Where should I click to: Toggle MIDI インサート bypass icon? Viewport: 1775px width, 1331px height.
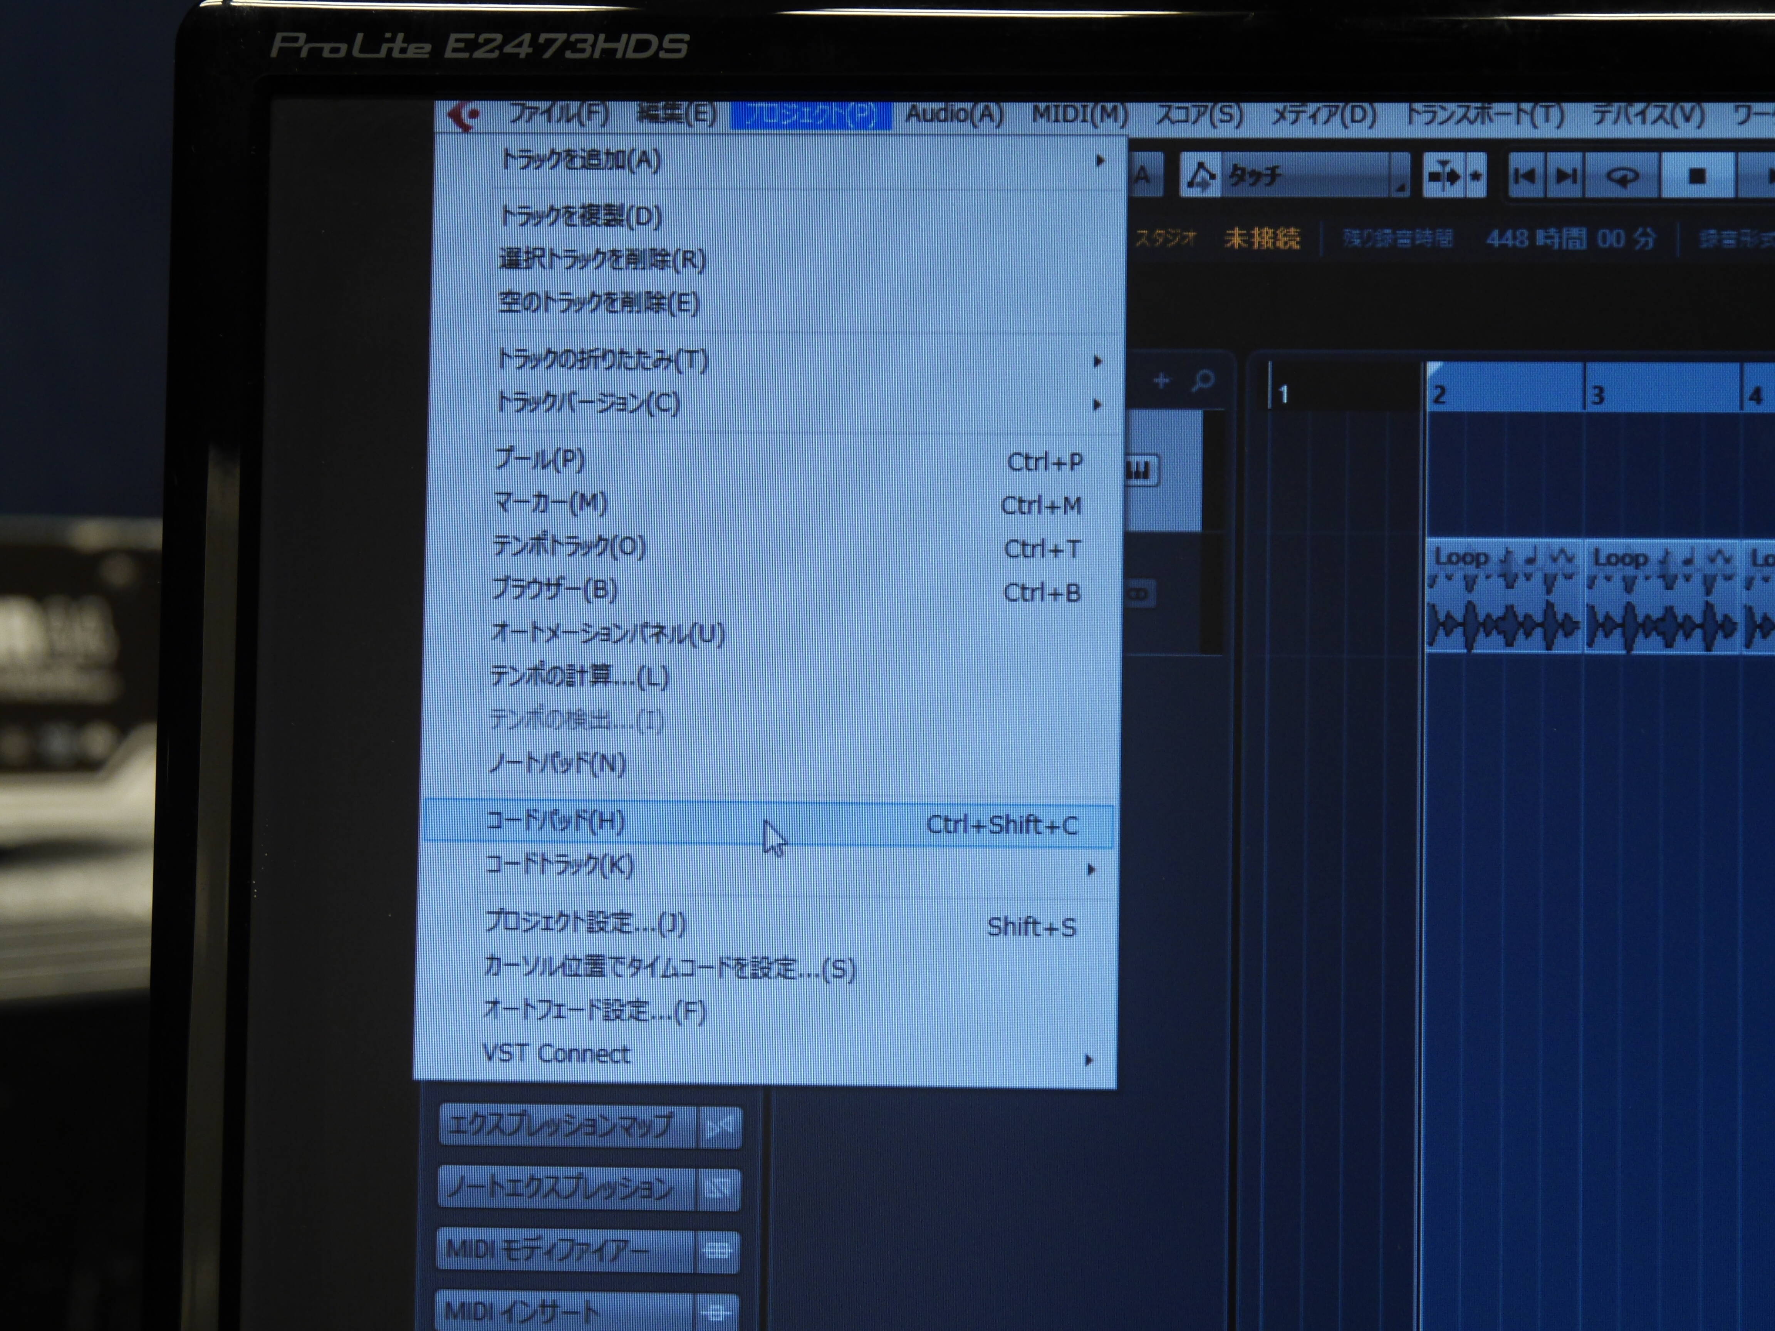pyautogui.click(x=716, y=1313)
